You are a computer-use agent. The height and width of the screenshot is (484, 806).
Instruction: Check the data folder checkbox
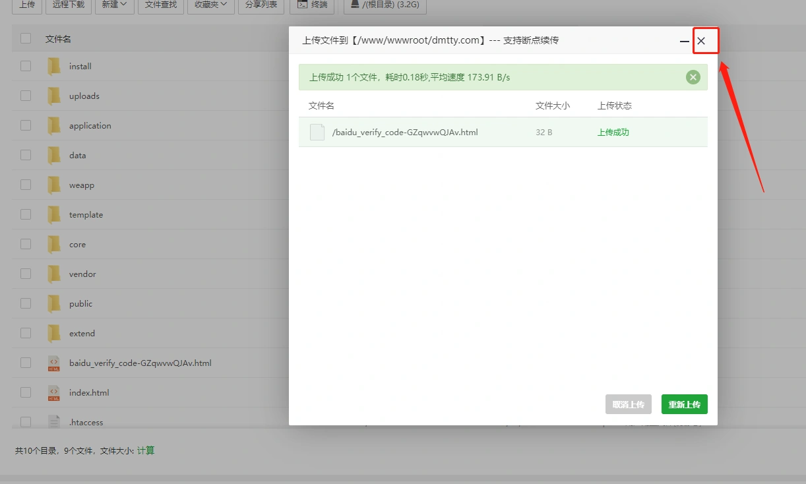click(x=26, y=155)
